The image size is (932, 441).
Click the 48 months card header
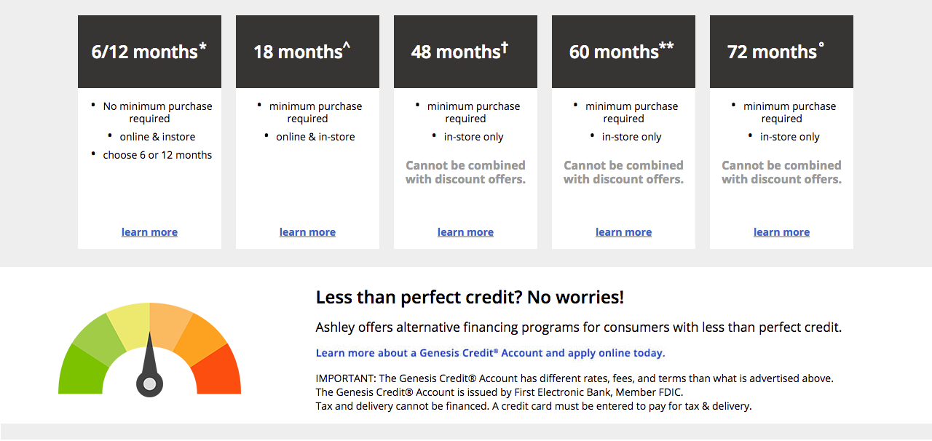click(465, 52)
